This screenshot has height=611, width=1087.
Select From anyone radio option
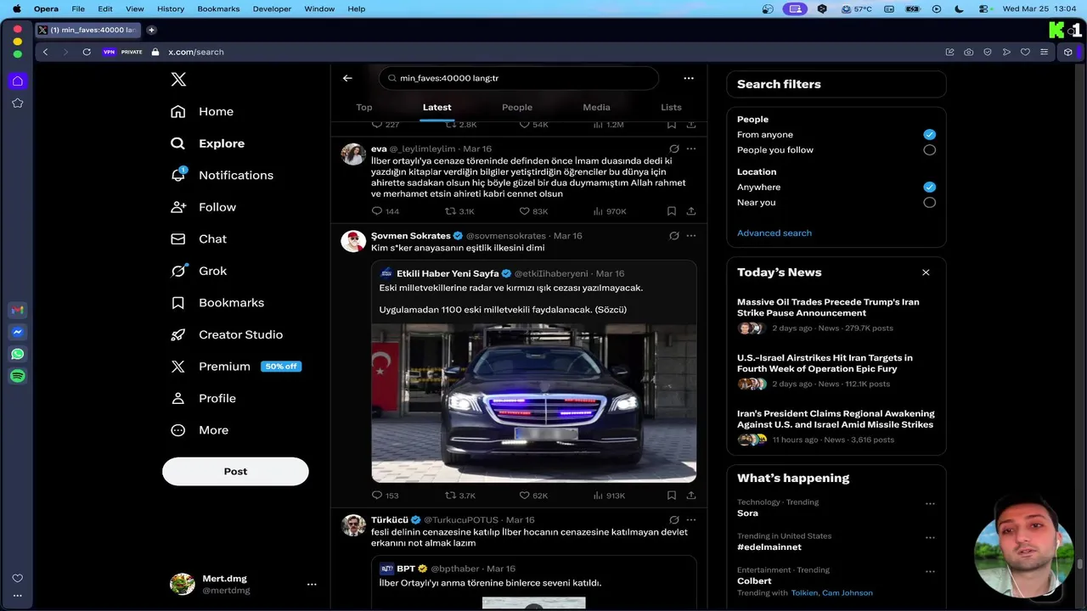tap(929, 134)
